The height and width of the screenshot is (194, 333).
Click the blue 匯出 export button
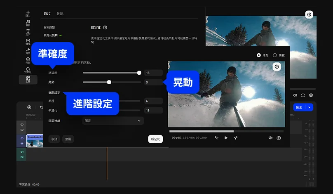299,107
